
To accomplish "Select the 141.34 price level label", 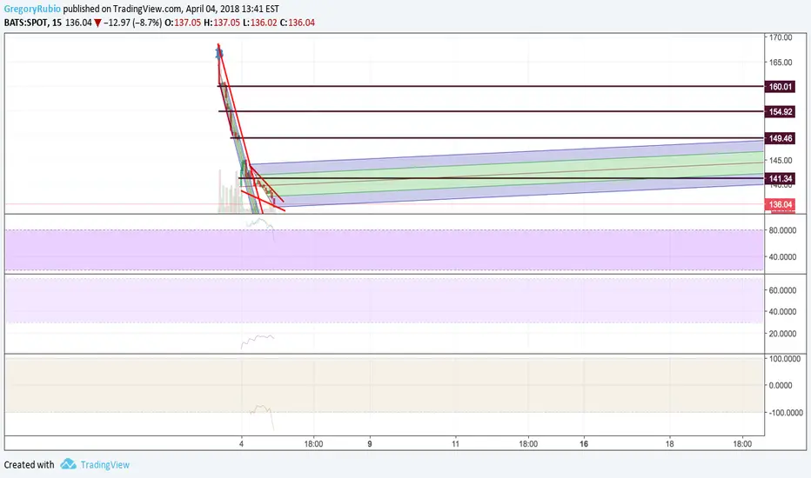I will (x=780, y=179).
